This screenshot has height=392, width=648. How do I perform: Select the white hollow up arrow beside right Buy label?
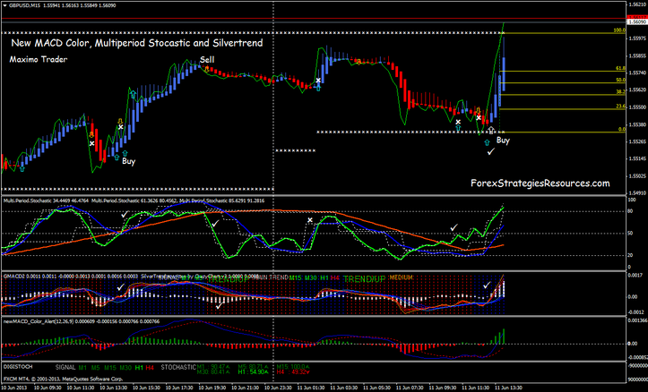[491, 131]
